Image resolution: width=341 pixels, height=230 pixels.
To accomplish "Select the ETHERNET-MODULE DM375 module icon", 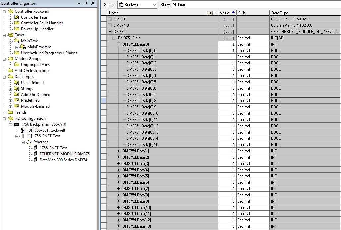I will click(x=36, y=154).
